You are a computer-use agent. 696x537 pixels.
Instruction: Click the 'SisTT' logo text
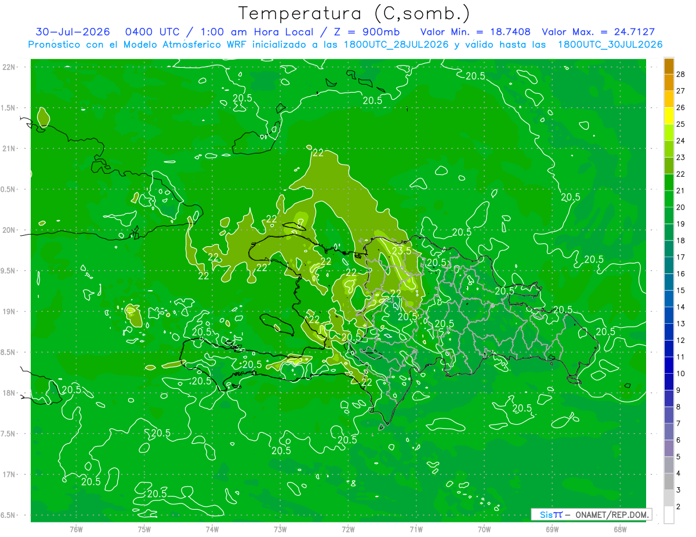[x=551, y=514]
